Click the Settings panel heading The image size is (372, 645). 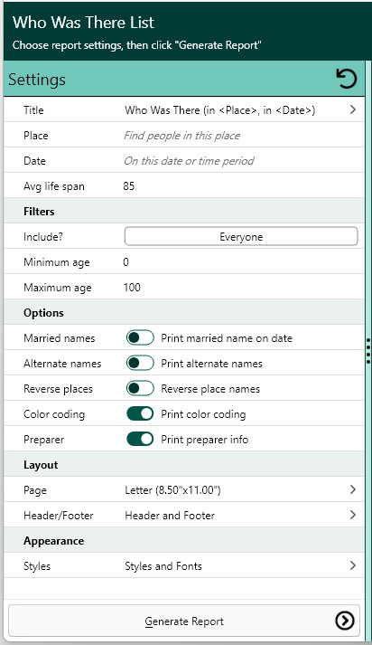(37, 79)
